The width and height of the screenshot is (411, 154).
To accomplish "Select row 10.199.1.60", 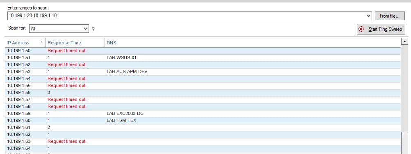I will pos(203,120).
